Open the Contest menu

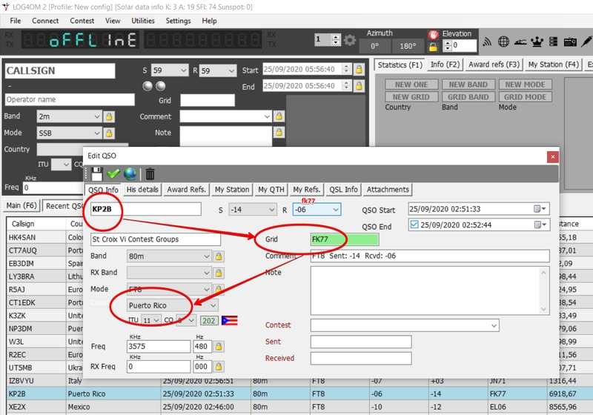82,21
